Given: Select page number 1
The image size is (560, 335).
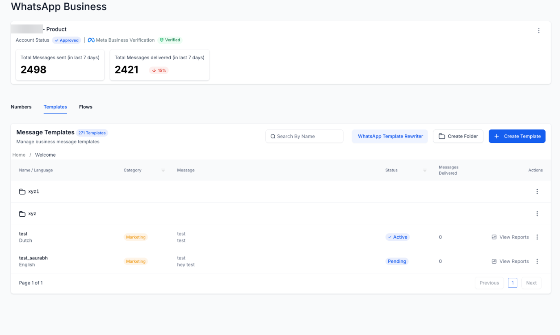Looking at the screenshot, I should click(513, 283).
